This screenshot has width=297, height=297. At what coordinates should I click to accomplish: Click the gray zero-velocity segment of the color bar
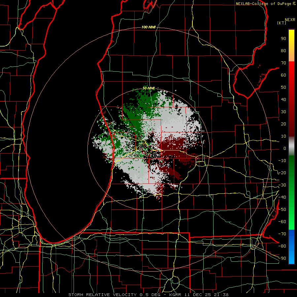point(291,146)
